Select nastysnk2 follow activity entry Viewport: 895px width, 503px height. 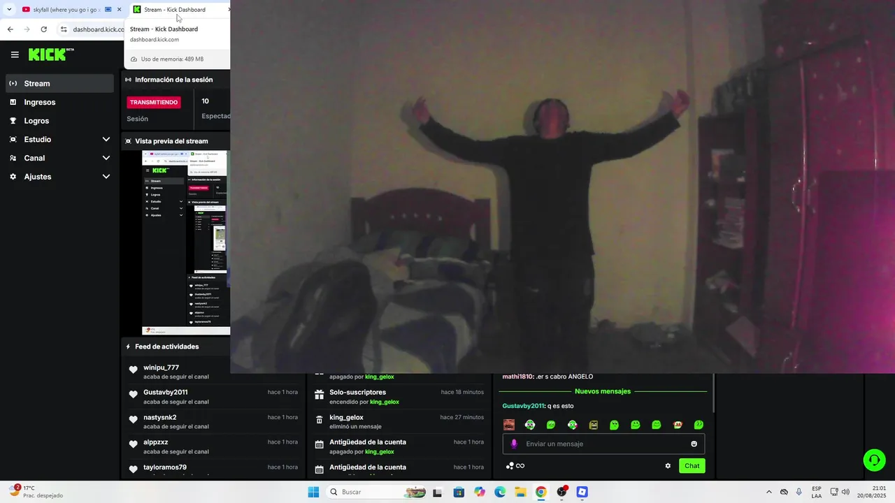tap(213, 421)
